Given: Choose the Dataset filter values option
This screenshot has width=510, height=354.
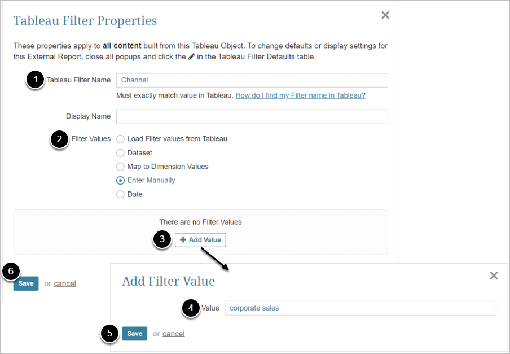Looking at the screenshot, I should tap(120, 153).
